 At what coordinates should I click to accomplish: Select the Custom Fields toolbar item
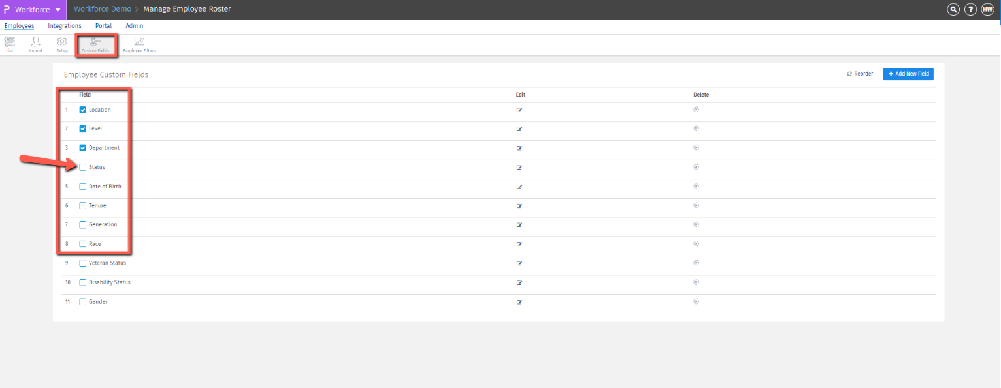click(95, 44)
